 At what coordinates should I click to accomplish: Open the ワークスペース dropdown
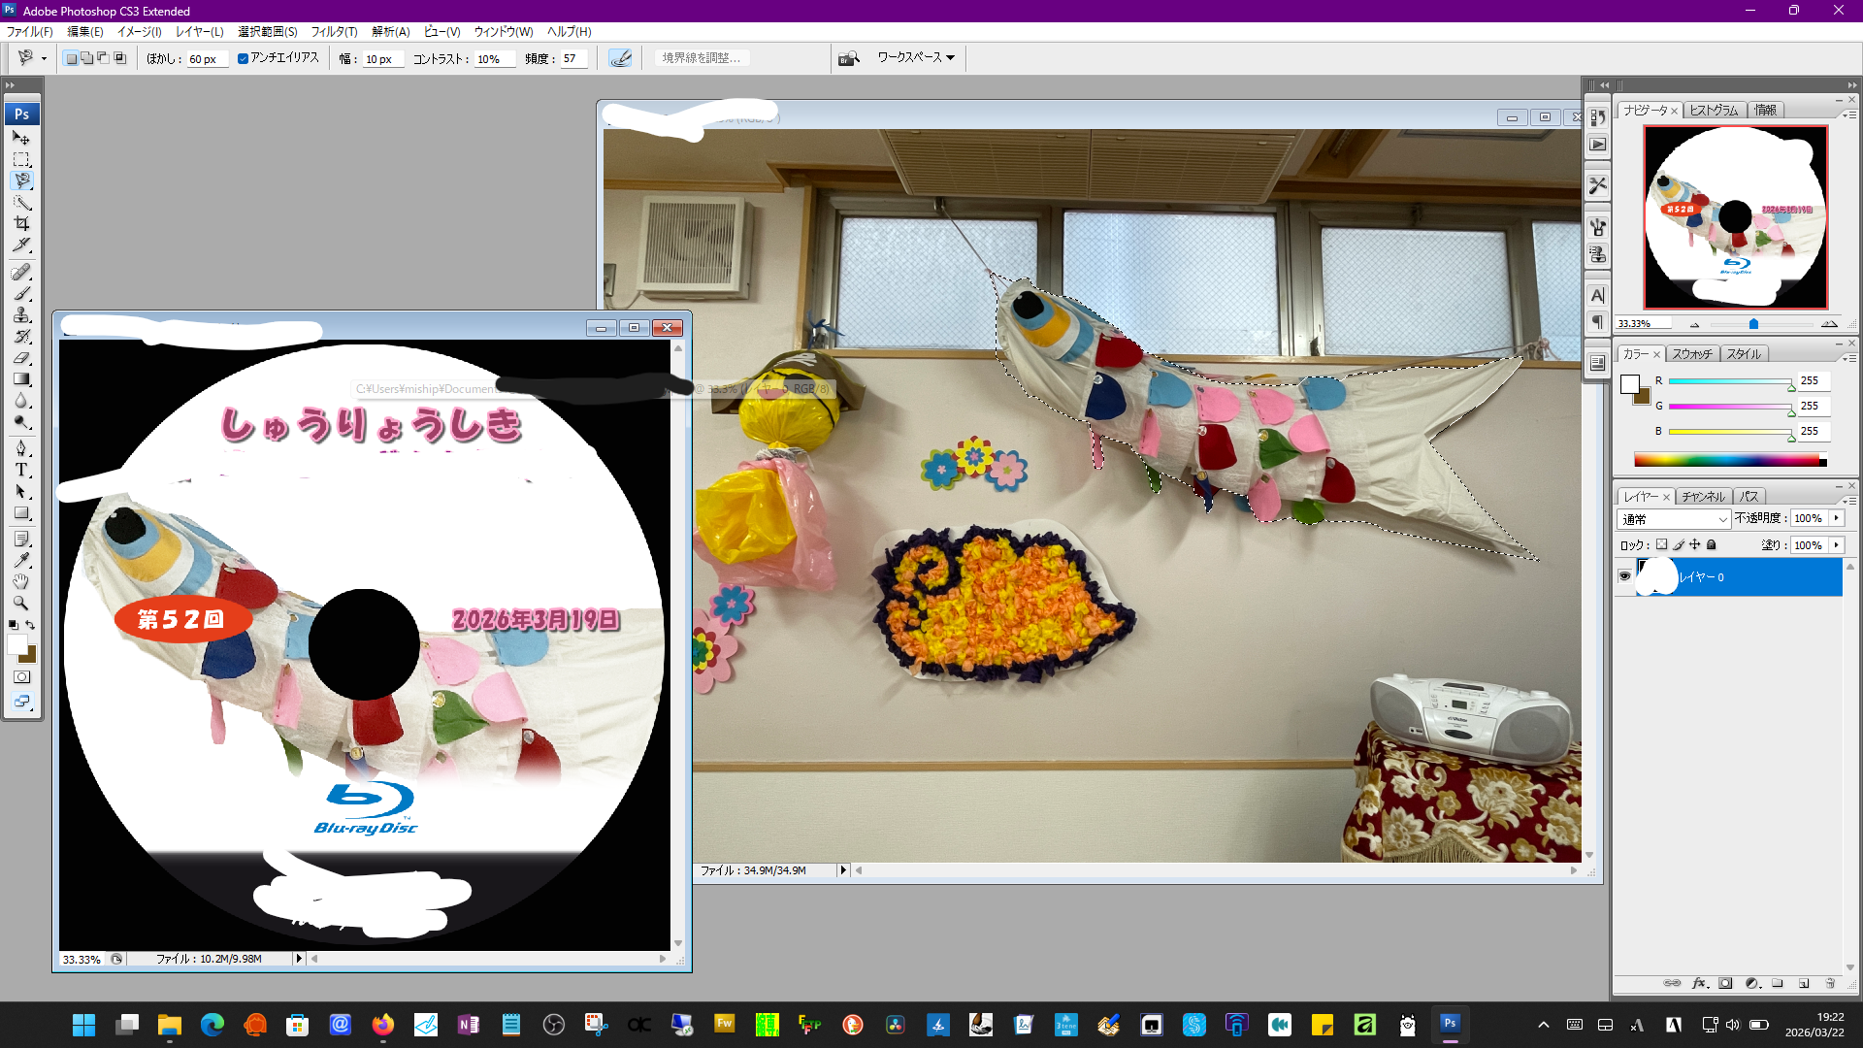915,58
